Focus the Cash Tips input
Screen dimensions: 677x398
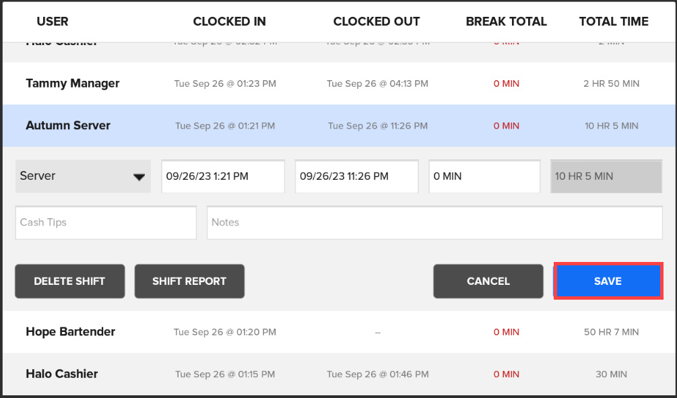(106, 223)
